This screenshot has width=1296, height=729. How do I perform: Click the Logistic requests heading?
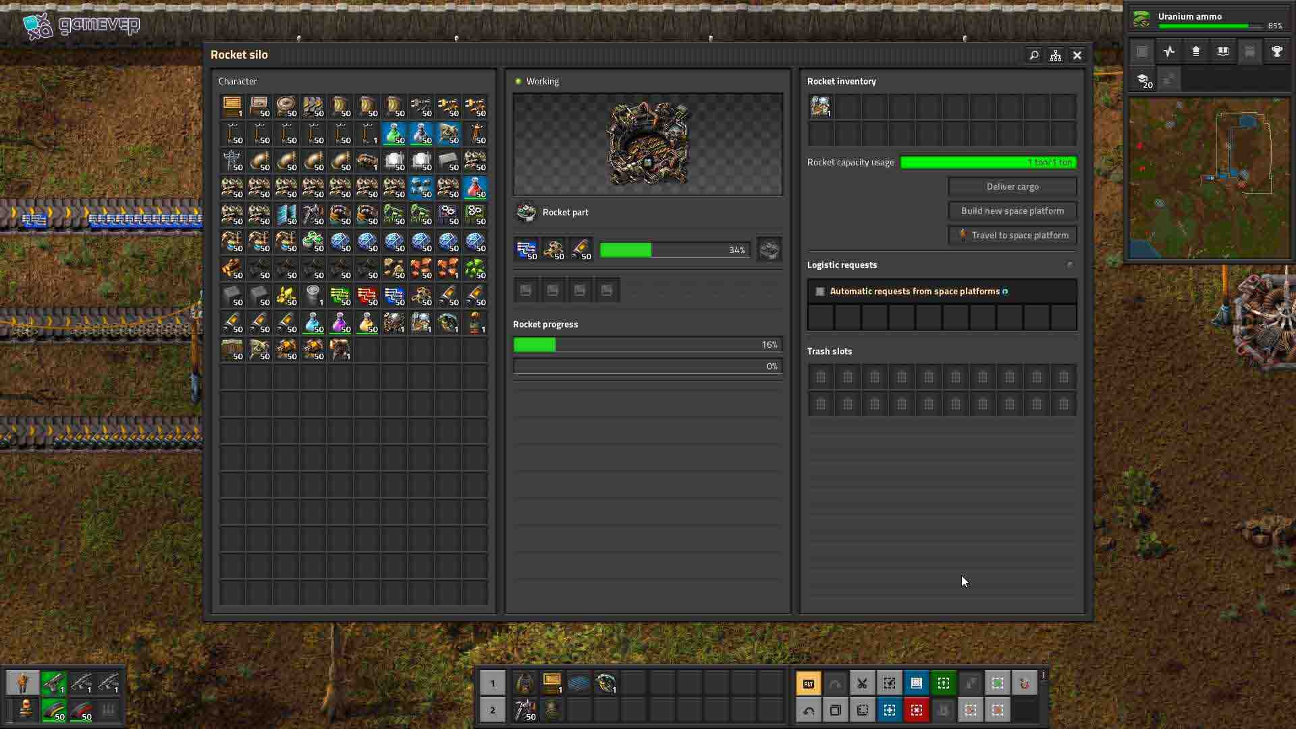[x=842, y=265]
